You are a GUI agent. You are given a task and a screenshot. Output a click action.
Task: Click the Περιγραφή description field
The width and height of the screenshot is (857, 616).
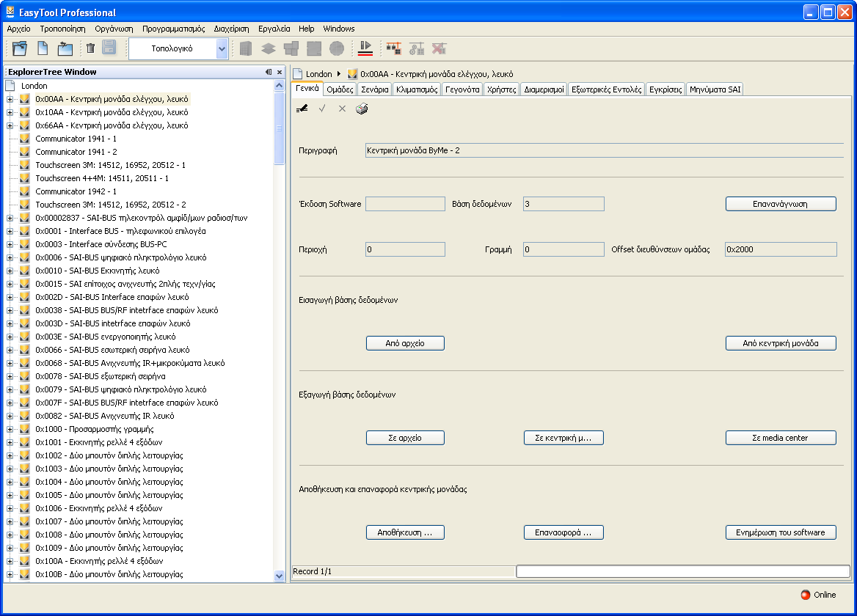tap(605, 150)
